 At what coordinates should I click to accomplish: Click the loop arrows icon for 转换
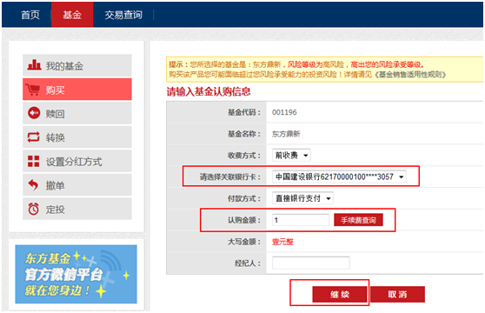[x=33, y=137]
